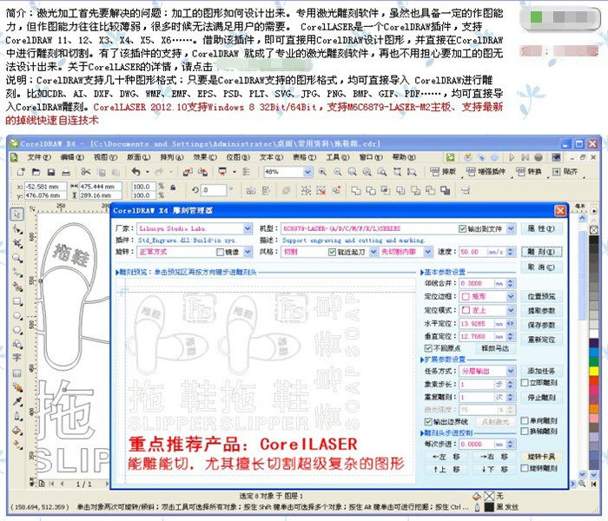Click the Weld shapes property bar icon

(355, 190)
